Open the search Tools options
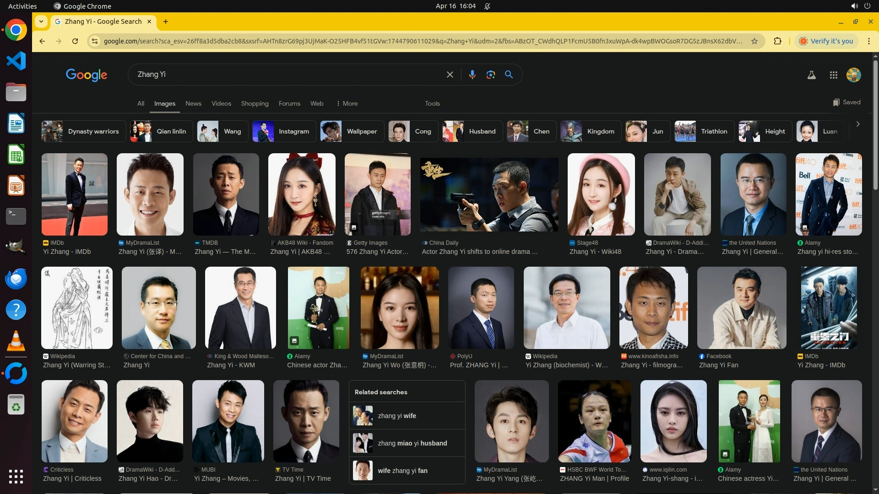Screen dimensions: 879x494 click(x=432, y=103)
